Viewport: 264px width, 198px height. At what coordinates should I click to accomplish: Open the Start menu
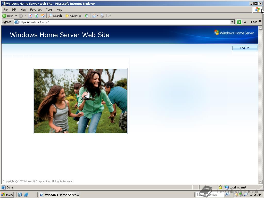click(7, 195)
